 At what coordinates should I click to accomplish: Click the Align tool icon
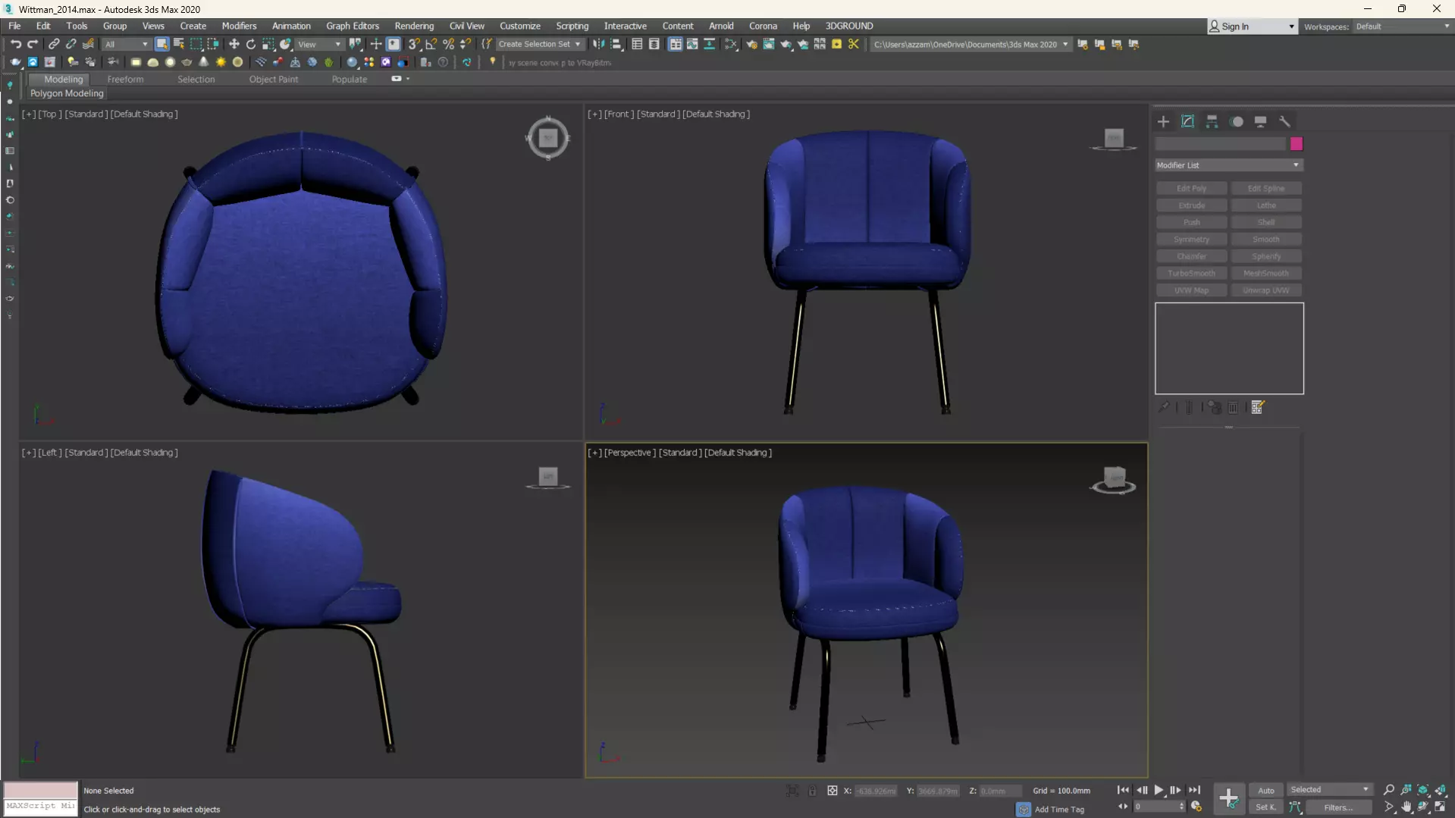[x=616, y=44]
